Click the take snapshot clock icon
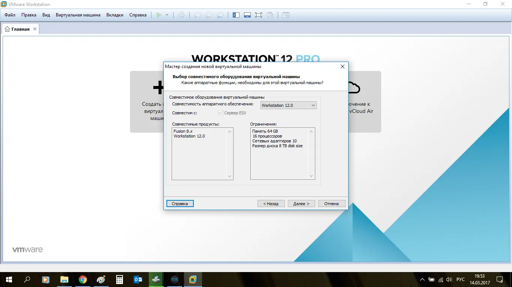The height and width of the screenshot is (287, 512). [197, 15]
